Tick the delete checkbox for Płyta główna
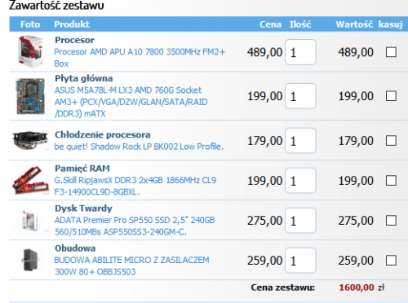The width and height of the screenshot is (408, 303). pyautogui.click(x=391, y=96)
